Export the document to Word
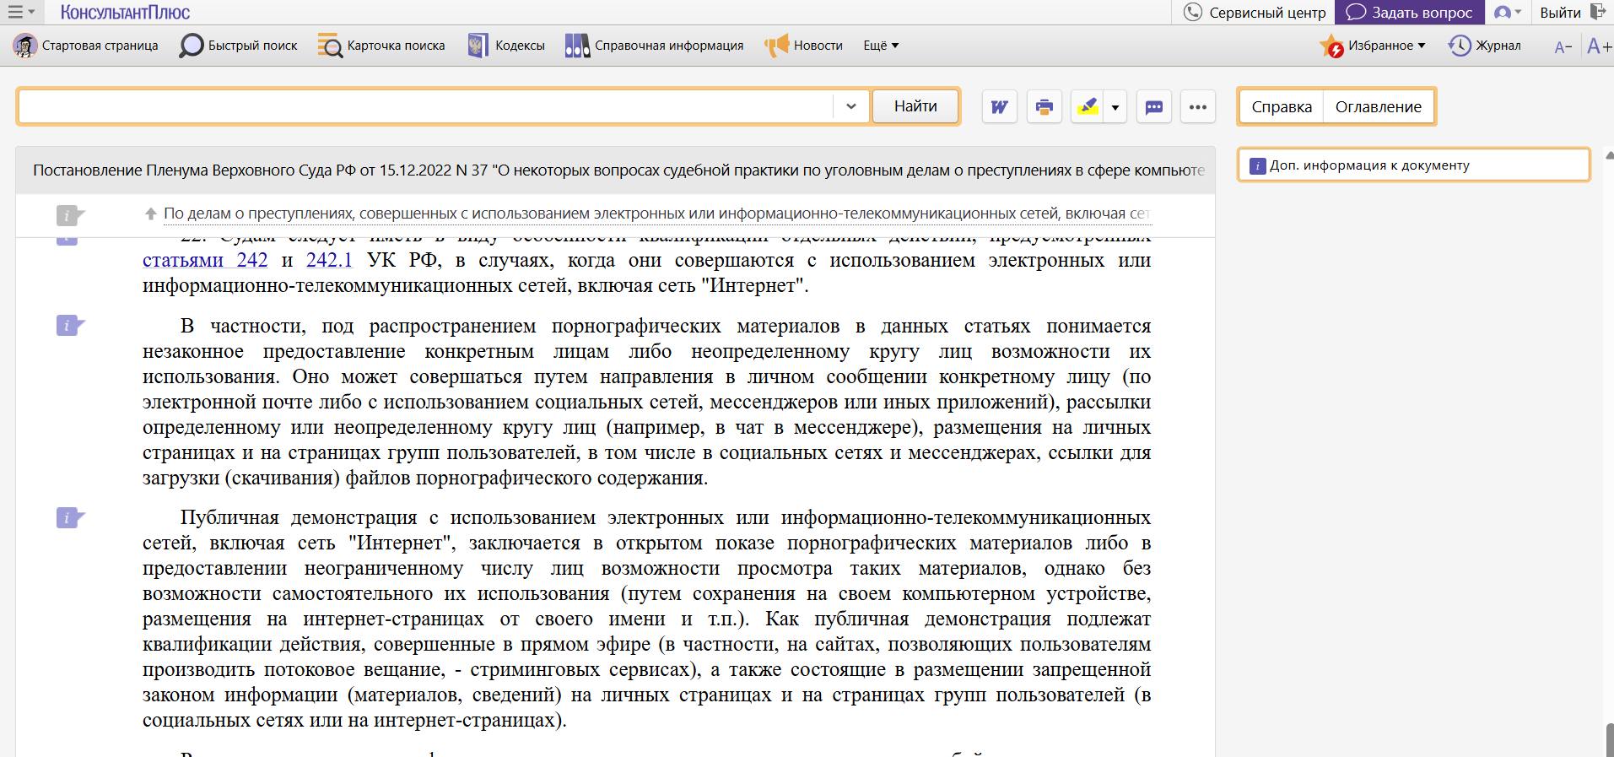The height and width of the screenshot is (757, 1614). [x=1000, y=107]
